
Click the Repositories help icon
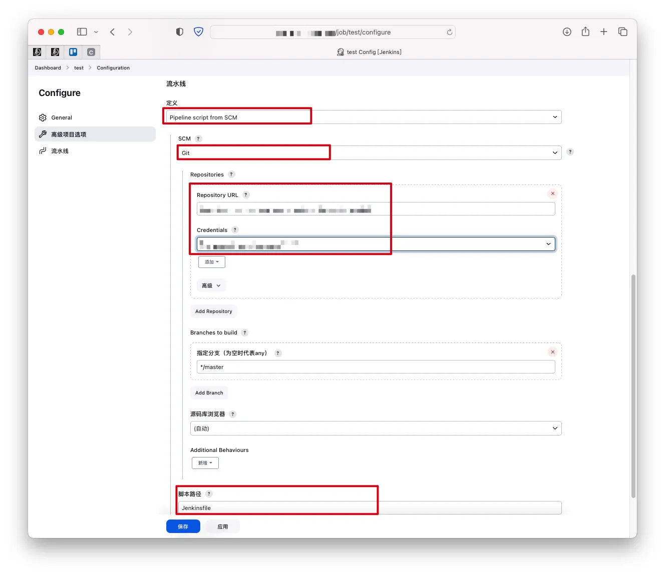pyautogui.click(x=231, y=174)
